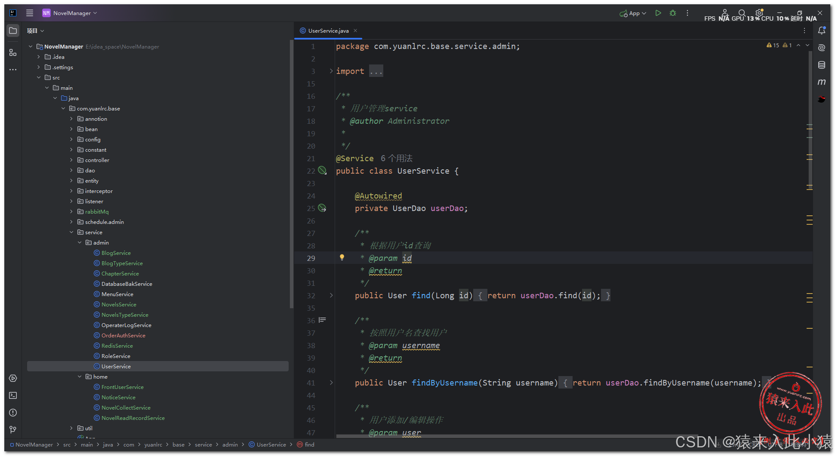
Task: Toggle rendered doc view on line 36
Action: click(x=322, y=320)
